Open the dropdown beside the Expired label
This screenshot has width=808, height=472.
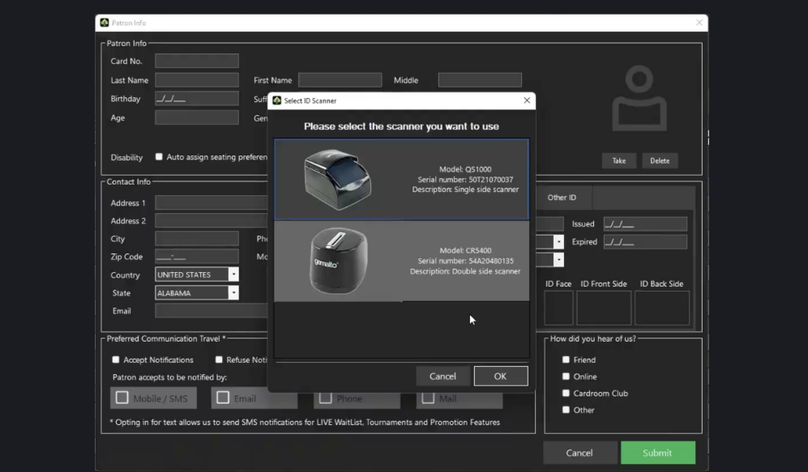click(558, 241)
